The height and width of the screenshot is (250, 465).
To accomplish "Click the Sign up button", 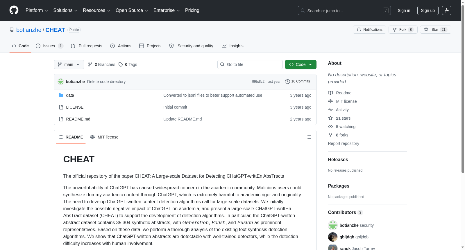I will (x=428, y=10).
